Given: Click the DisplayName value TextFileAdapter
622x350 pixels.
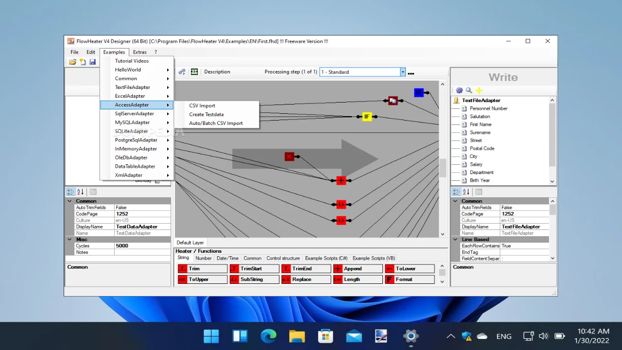Looking at the screenshot, I should [524, 227].
